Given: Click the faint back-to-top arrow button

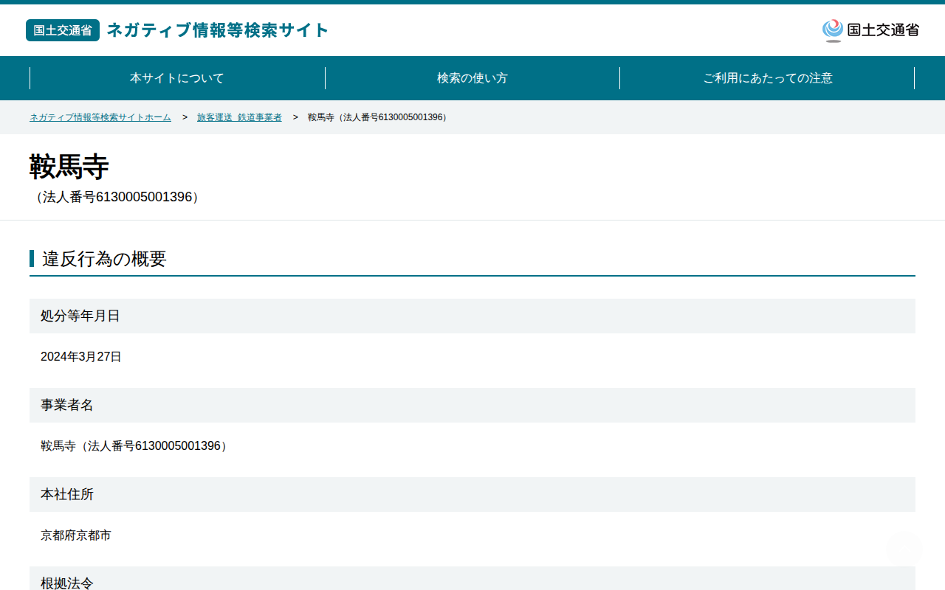Looking at the screenshot, I should (904, 548).
